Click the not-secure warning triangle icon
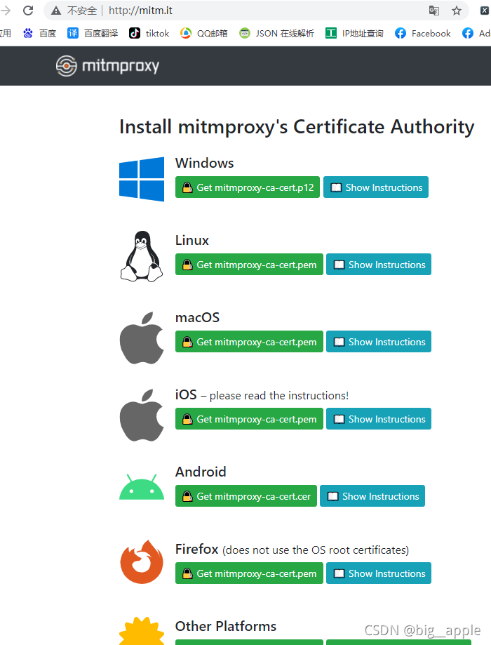The image size is (491, 645). (x=56, y=11)
